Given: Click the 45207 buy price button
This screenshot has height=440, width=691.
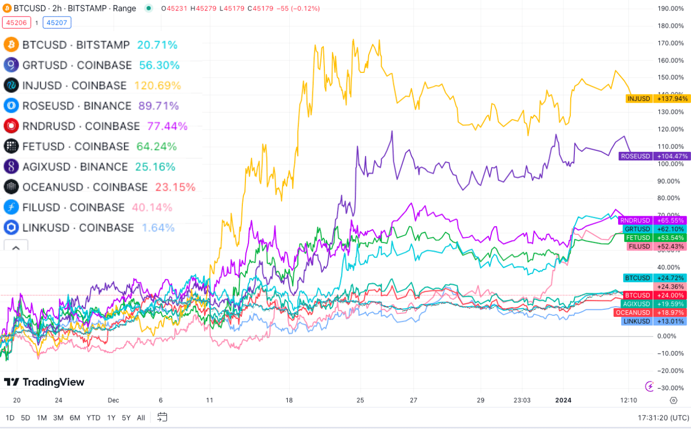Looking at the screenshot, I should tap(57, 23).
